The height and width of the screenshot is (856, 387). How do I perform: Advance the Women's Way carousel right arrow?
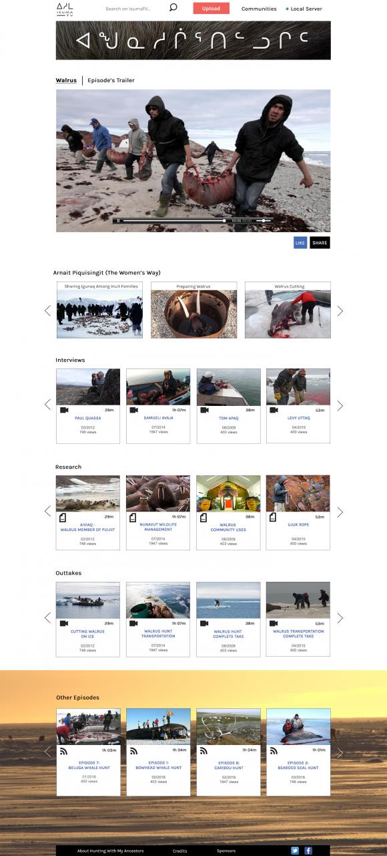[x=340, y=310]
